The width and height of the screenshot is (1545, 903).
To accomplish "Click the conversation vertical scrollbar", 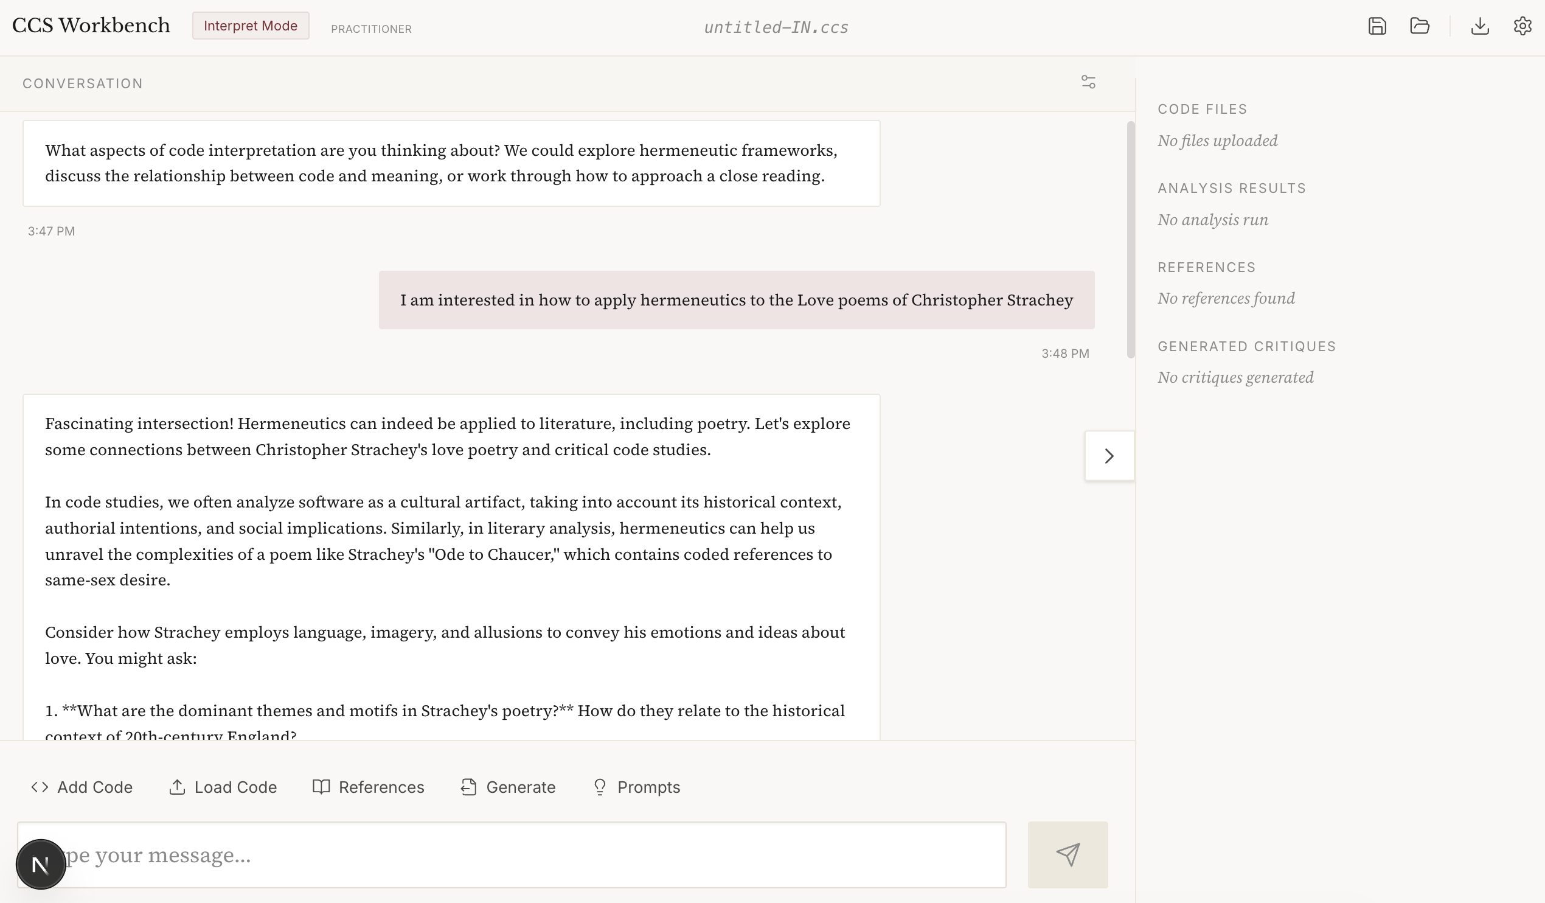I will coord(1131,239).
